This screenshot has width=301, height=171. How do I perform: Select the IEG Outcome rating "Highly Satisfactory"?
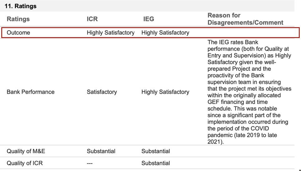click(165, 32)
